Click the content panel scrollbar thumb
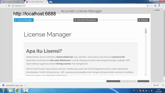The width and height of the screenshot is (165, 93). (146, 32)
